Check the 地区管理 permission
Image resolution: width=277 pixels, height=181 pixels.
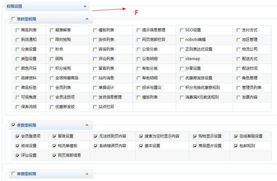(238, 39)
